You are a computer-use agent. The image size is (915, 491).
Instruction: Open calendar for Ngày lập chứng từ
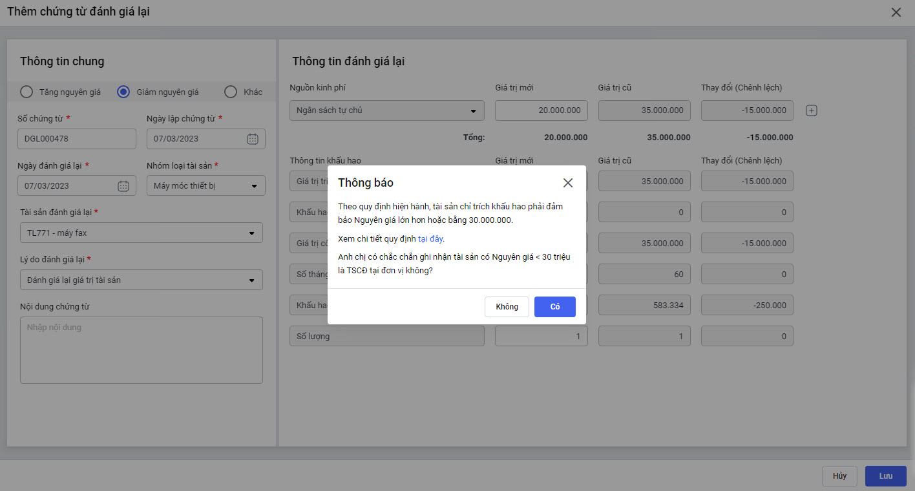click(253, 139)
